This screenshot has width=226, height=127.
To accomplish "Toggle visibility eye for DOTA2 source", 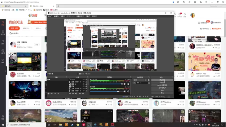I will pyautogui.click(x=83, y=80).
